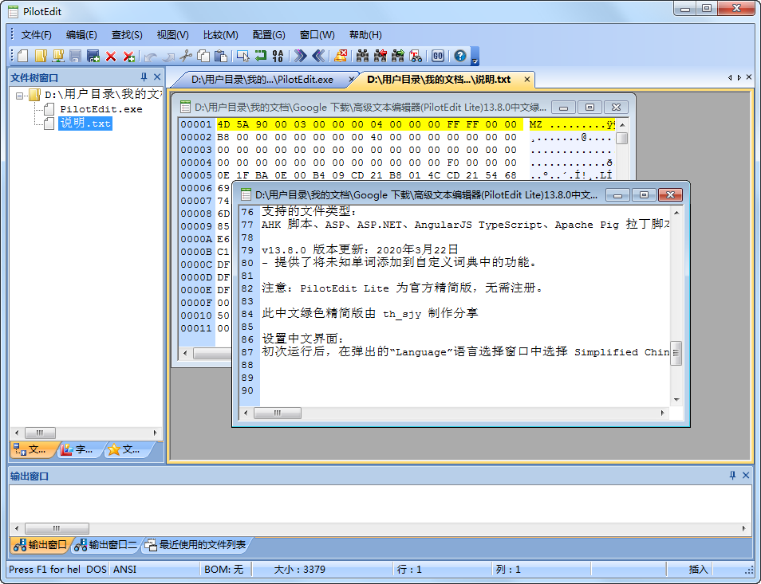The image size is (761, 584).
Task: Click find in files binoculars icon
Action: (416, 57)
